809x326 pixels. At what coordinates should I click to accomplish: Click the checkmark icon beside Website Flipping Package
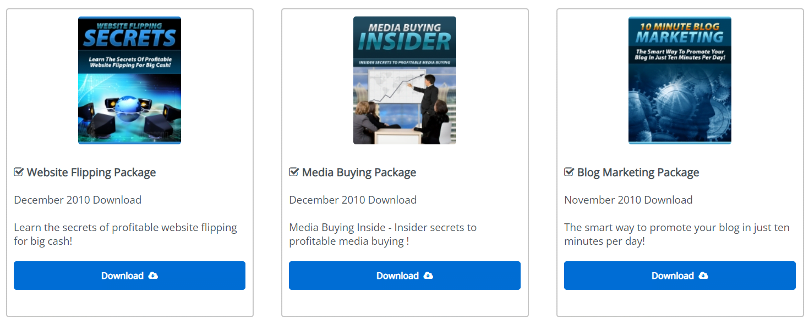[19, 172]
